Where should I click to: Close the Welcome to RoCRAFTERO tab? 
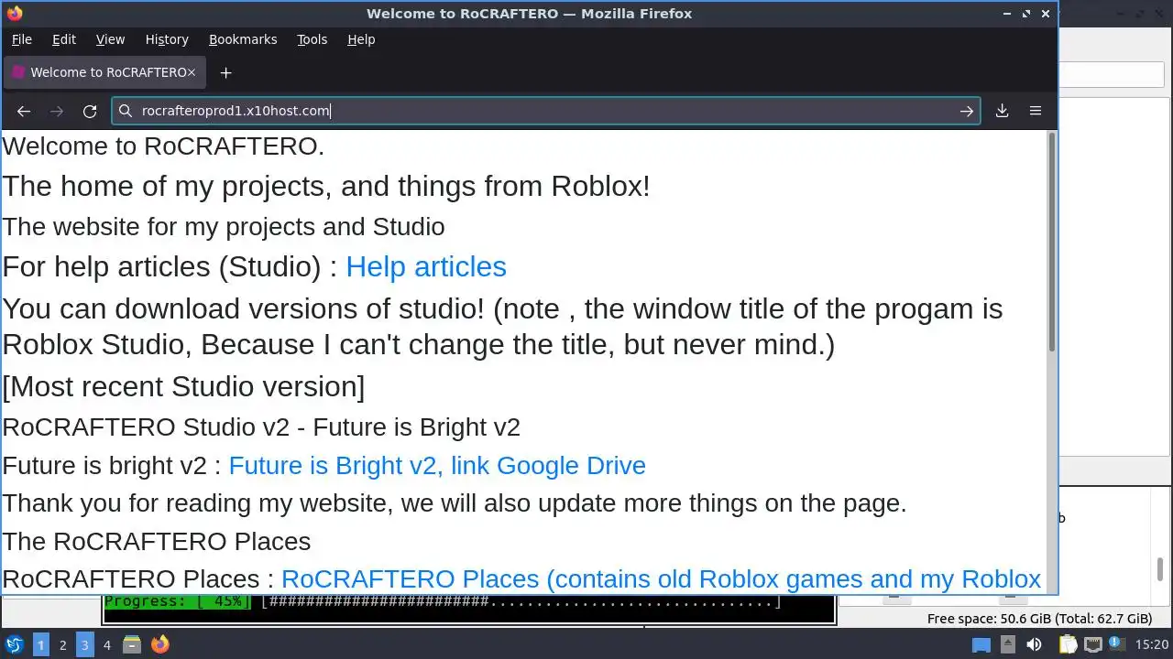tap(191, 72)
